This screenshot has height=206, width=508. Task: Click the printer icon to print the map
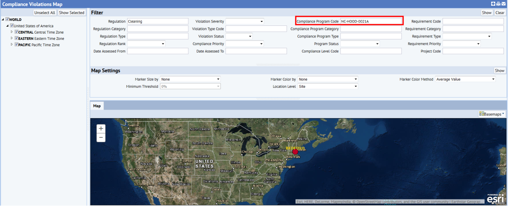pyautogui.click(x=498, y=4)
